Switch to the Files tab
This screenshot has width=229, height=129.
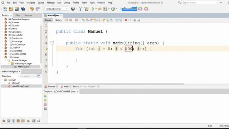[18, 15]
